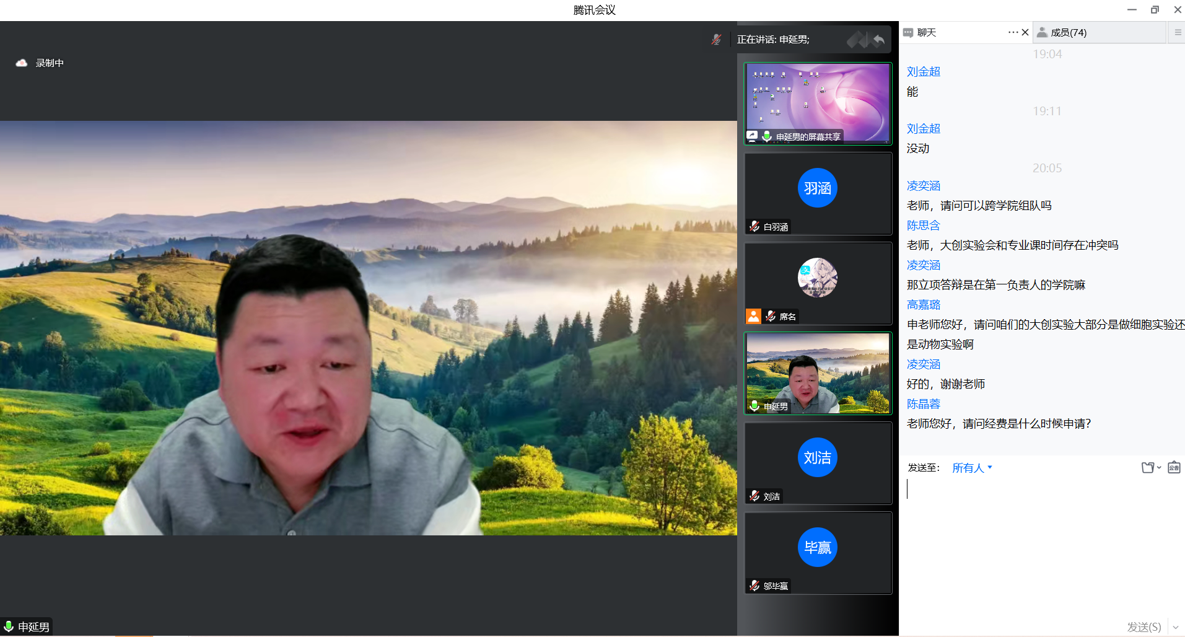Open the 公告 announcement icon
Viewport: 1185px width, 637px height.
1174,468
